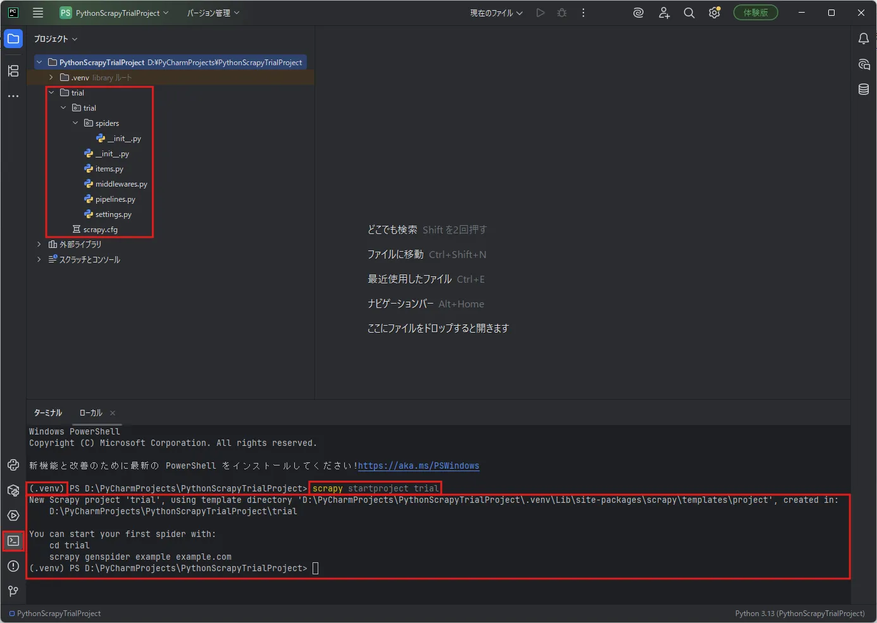Toggle the Terminal tool window icon

[x=13, y=541]
